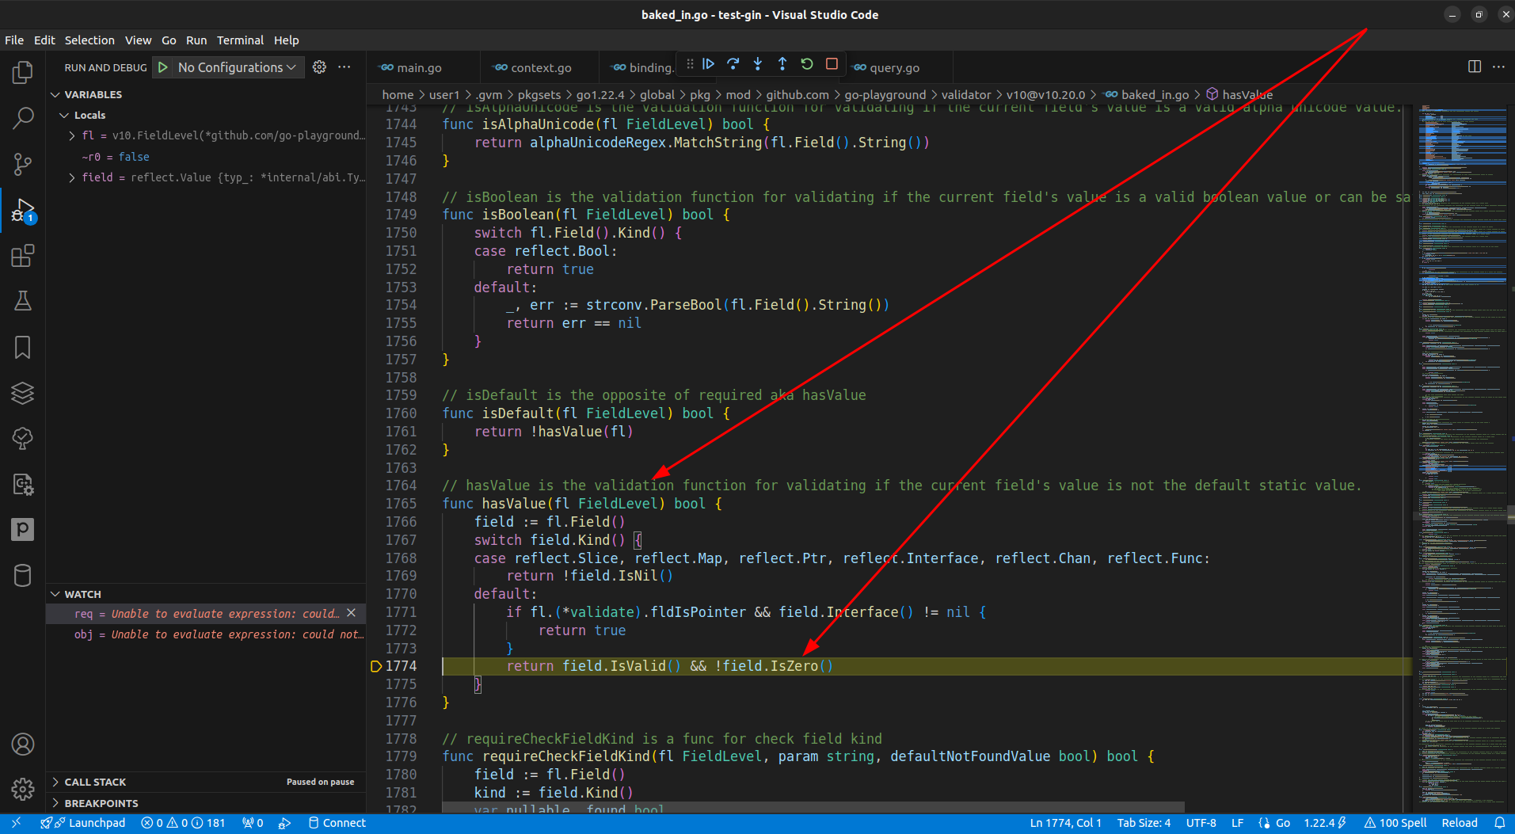This screenshot has width=1515, height=834.
Task: Open the Testing flask icon
Action: pyautogui.click(x=22, y=301)
